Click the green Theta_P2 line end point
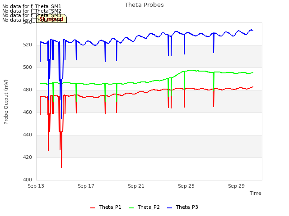Viewport: 289px width, 216px height. tap(253, 72)
